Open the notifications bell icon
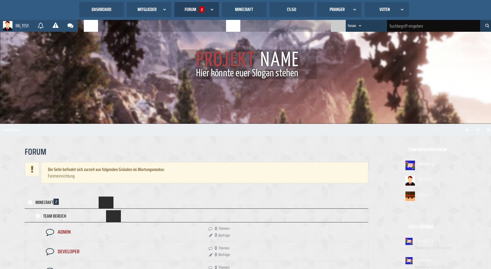Image resolution: width=491 pixels, height=269 pixels. (41, 26)
